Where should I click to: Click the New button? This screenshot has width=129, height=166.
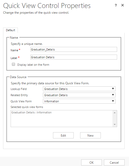90,135
